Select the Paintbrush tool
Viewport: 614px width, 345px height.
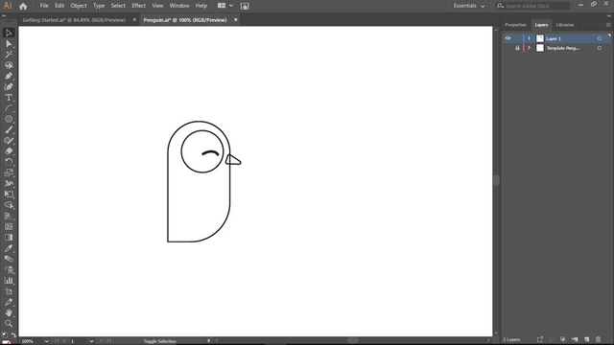(9, 130)
